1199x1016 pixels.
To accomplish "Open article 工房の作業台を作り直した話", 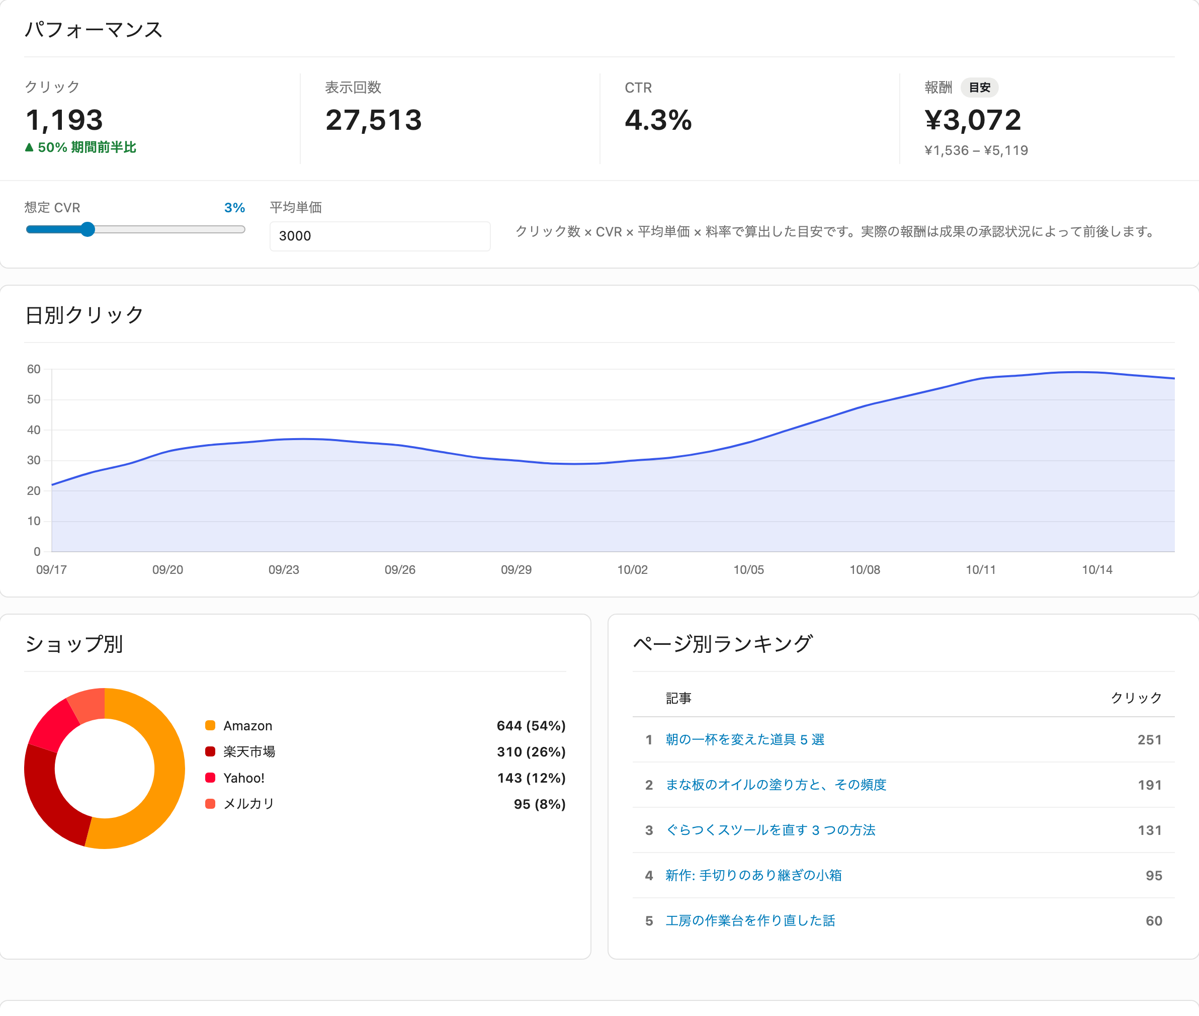I will 750,920.
